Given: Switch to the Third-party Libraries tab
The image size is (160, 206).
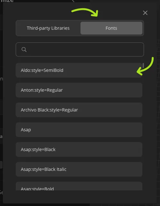Looking at the screenshot, I should (x=48, y=28).
